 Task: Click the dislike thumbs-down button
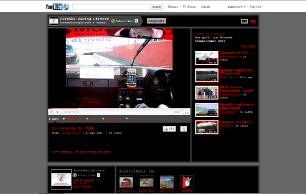pos(184,129)
